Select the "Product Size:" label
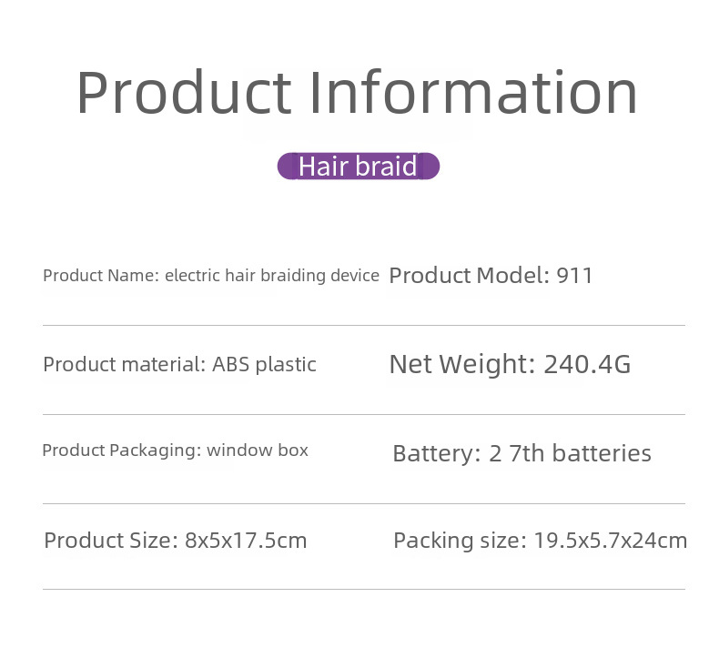Image resolution: width=719 pixels, height=668 pixels. 111,541
